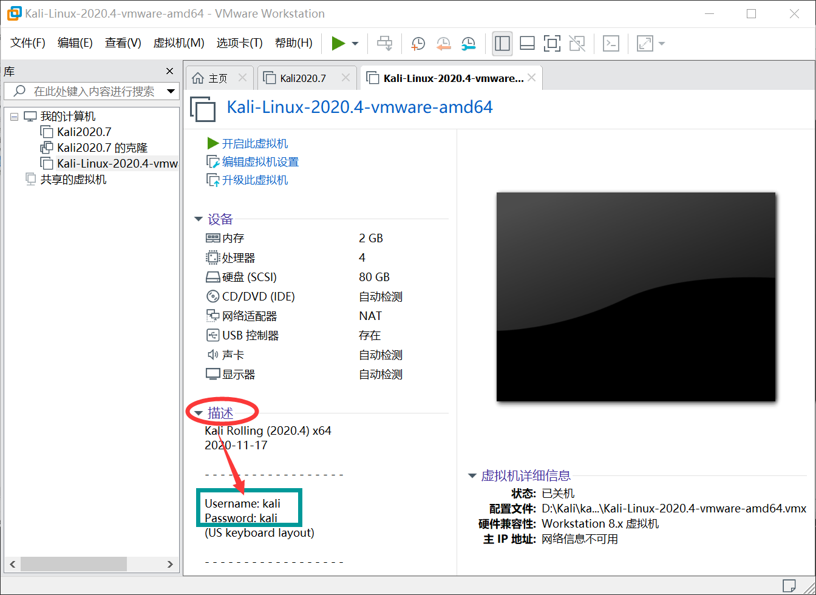Close the Kali-Linux-2020.4-vmware tab
This screenshot has height=595, width=816.
point(531,78)
